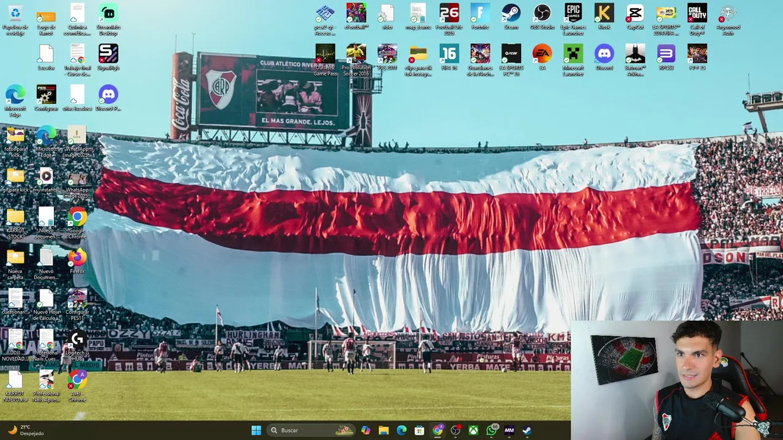Screen dimensions: 783x440
Task: Open the myinstants2 file
Action: (x=46, y=180)
